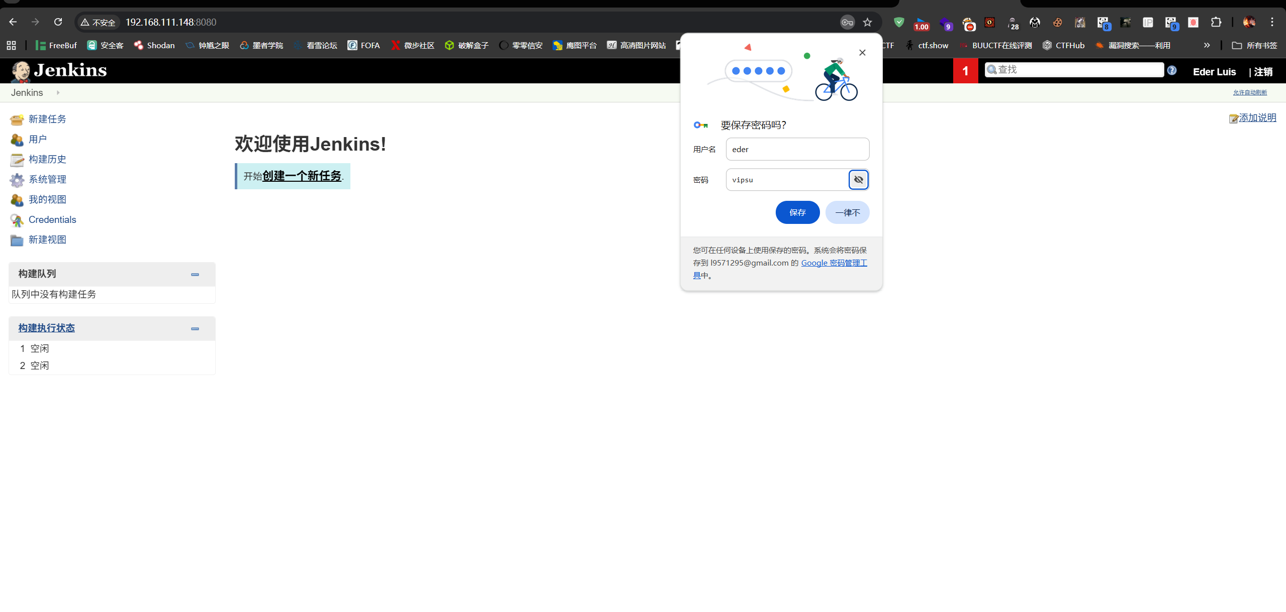Collapse the Build Executor Status panel
This screenshot has height=612, width=1286.
(x=195, y=329)
